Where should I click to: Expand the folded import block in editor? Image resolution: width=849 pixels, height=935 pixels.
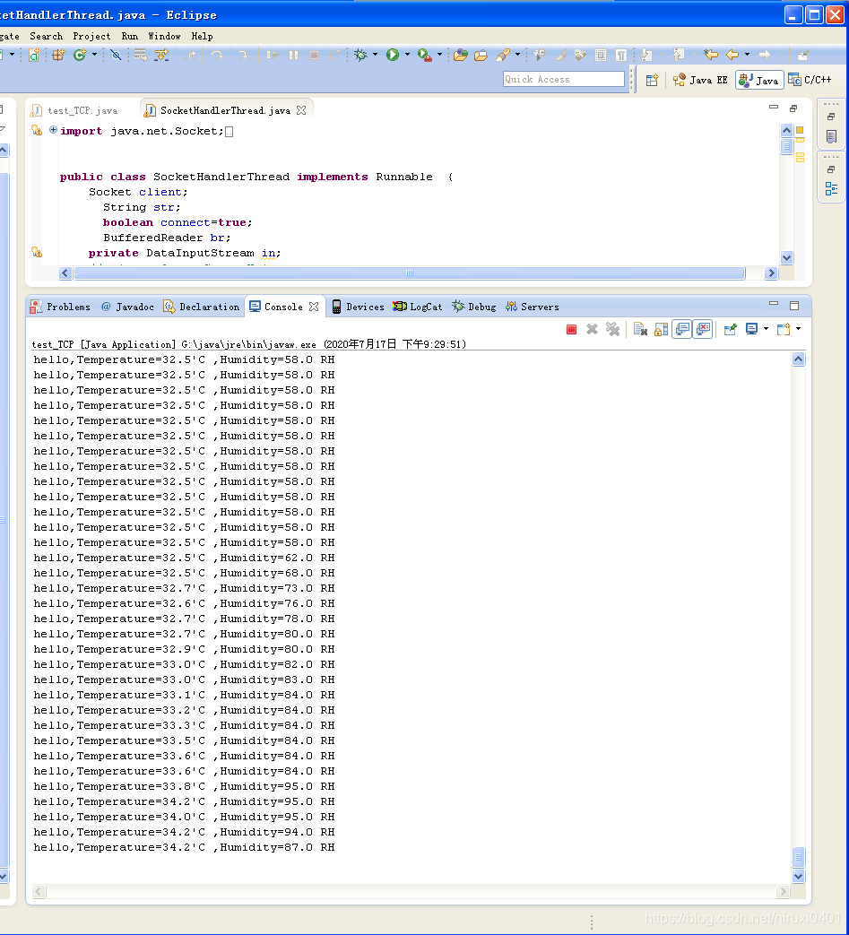53,130
